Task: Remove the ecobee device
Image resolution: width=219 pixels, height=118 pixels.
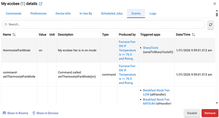Action: [210, 113]
